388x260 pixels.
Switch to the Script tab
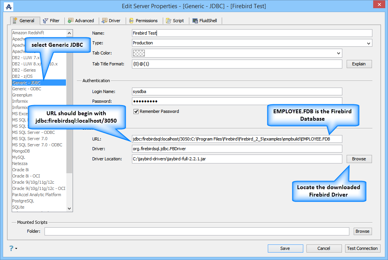point(175,21)
